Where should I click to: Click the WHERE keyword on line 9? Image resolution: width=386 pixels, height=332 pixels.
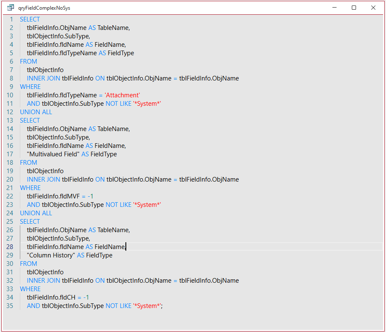30,87
